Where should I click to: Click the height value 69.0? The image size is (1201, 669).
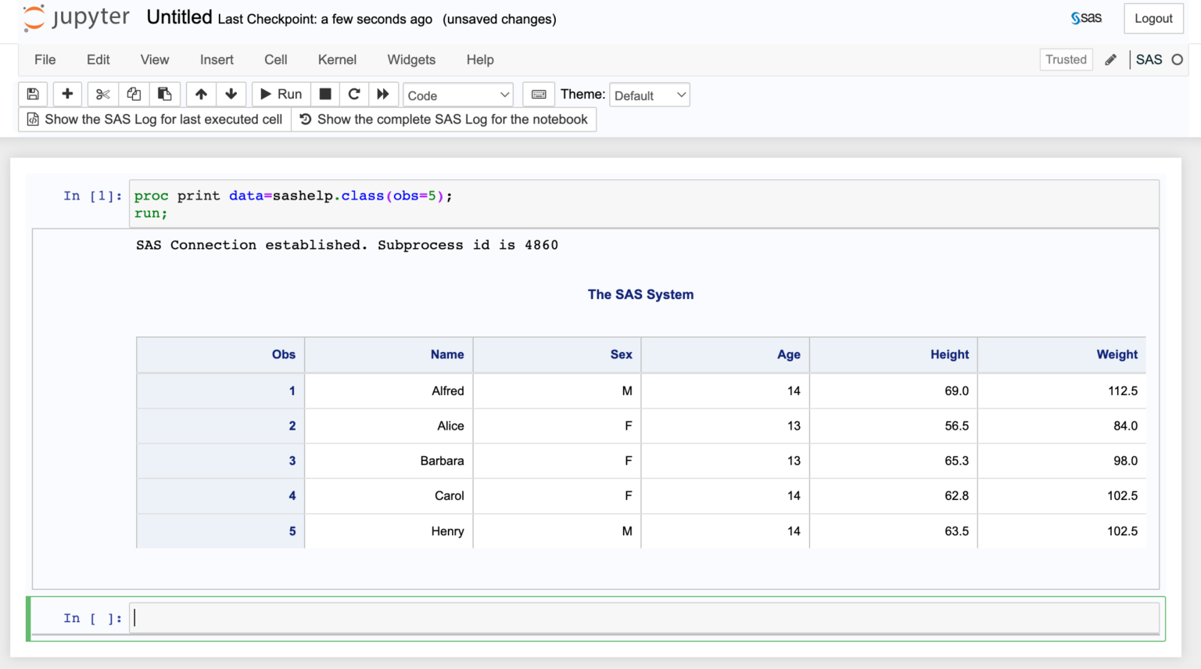click(956, 390)
